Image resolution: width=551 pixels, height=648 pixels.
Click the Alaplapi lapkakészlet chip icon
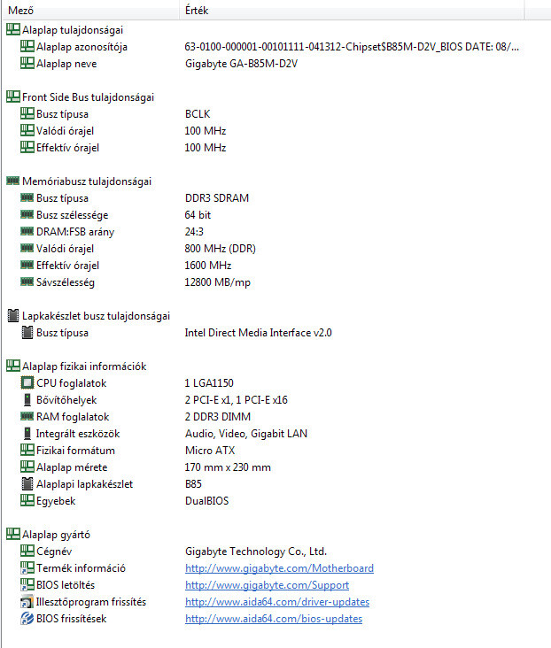[27, 484]
